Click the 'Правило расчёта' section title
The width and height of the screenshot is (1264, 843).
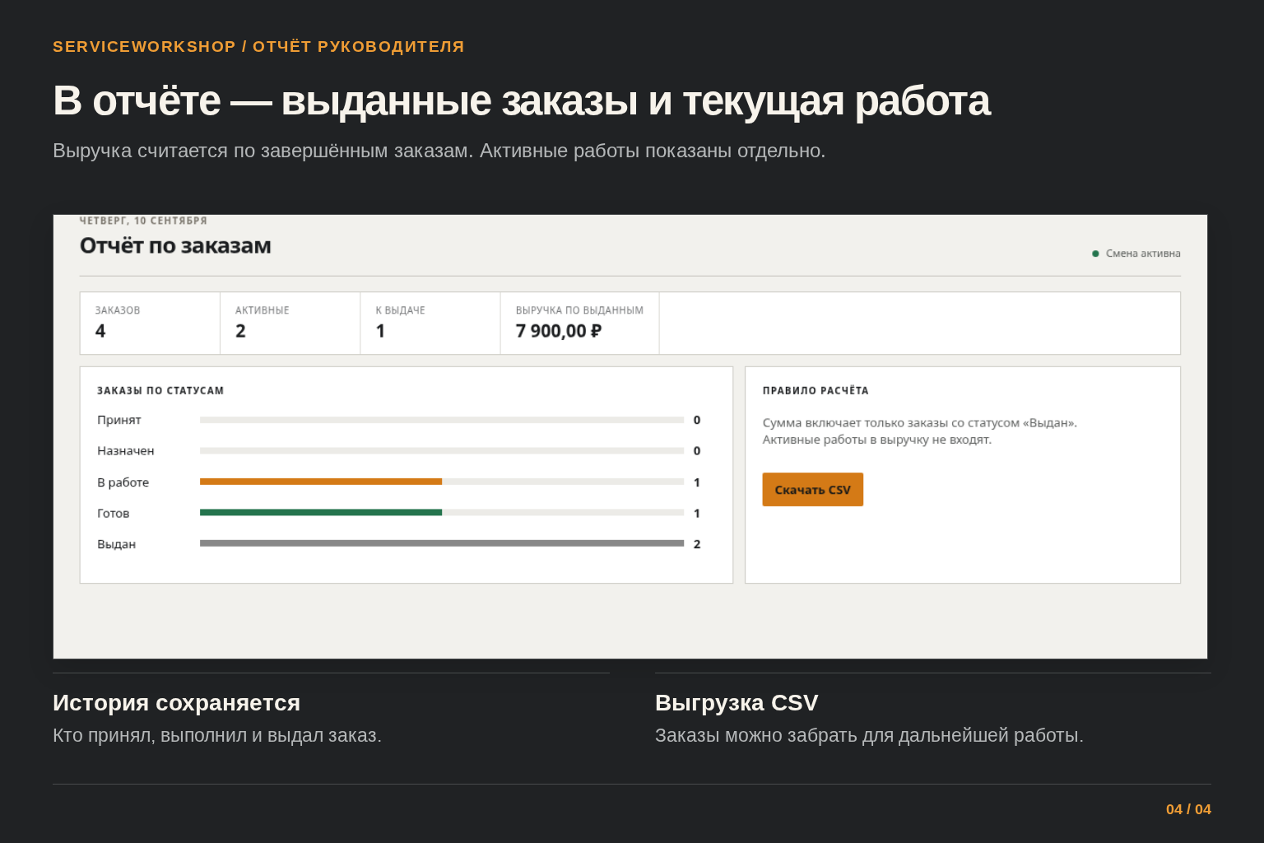816,391
